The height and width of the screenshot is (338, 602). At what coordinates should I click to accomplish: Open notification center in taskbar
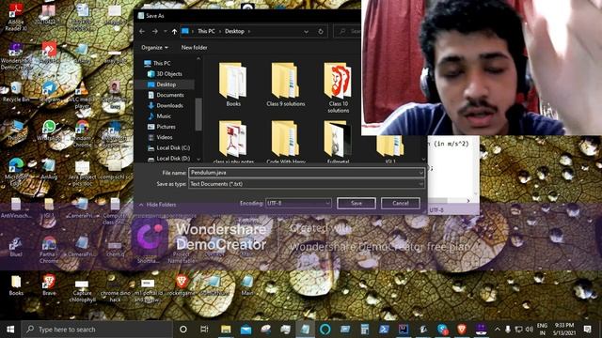point(587,330)
